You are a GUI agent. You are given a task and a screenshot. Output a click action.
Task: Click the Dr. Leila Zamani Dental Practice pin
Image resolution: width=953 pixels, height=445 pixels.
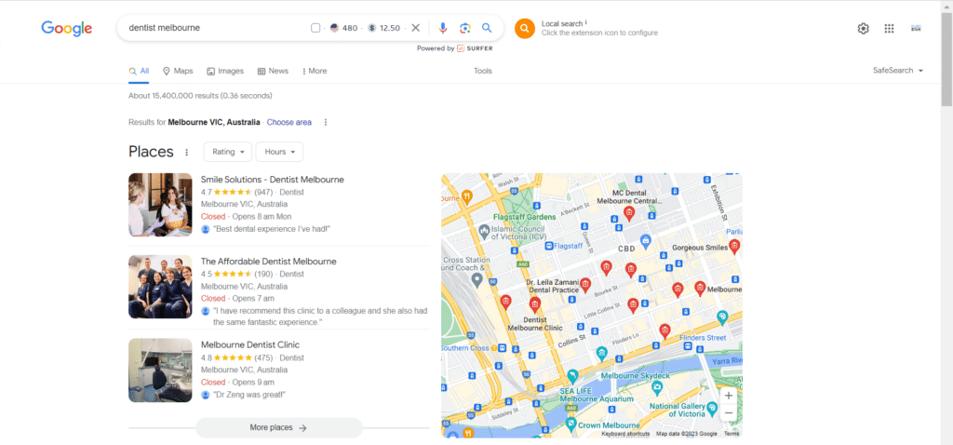click(x=584, y=285)
